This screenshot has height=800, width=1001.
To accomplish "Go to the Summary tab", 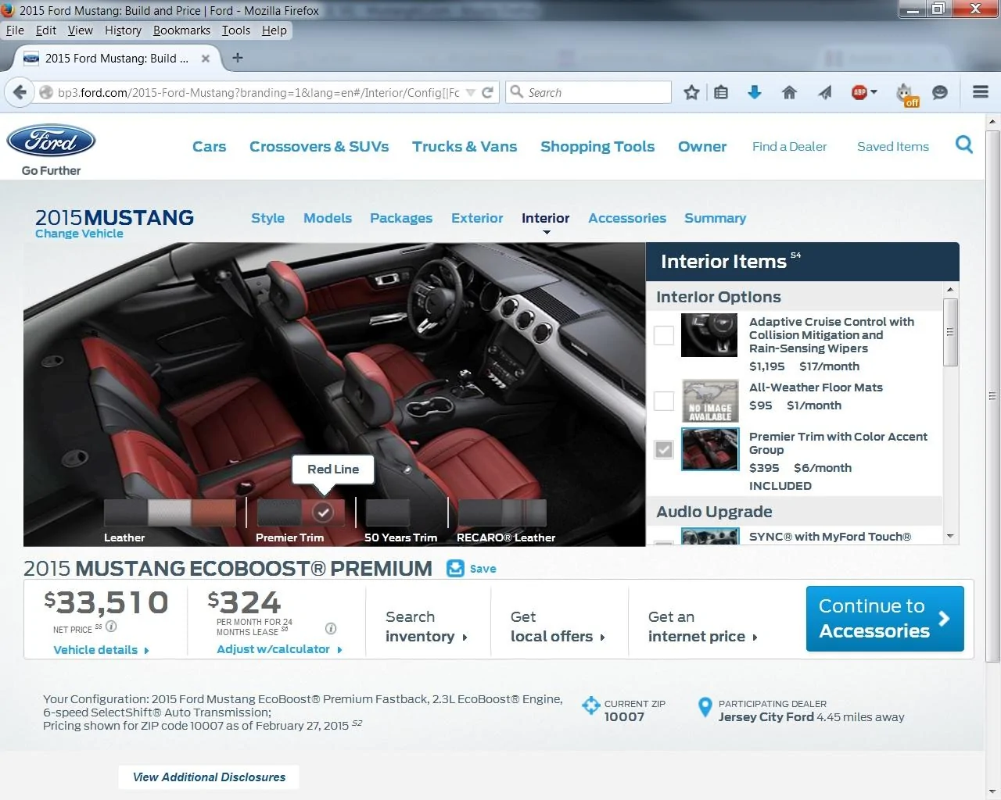I will [715, 218].
